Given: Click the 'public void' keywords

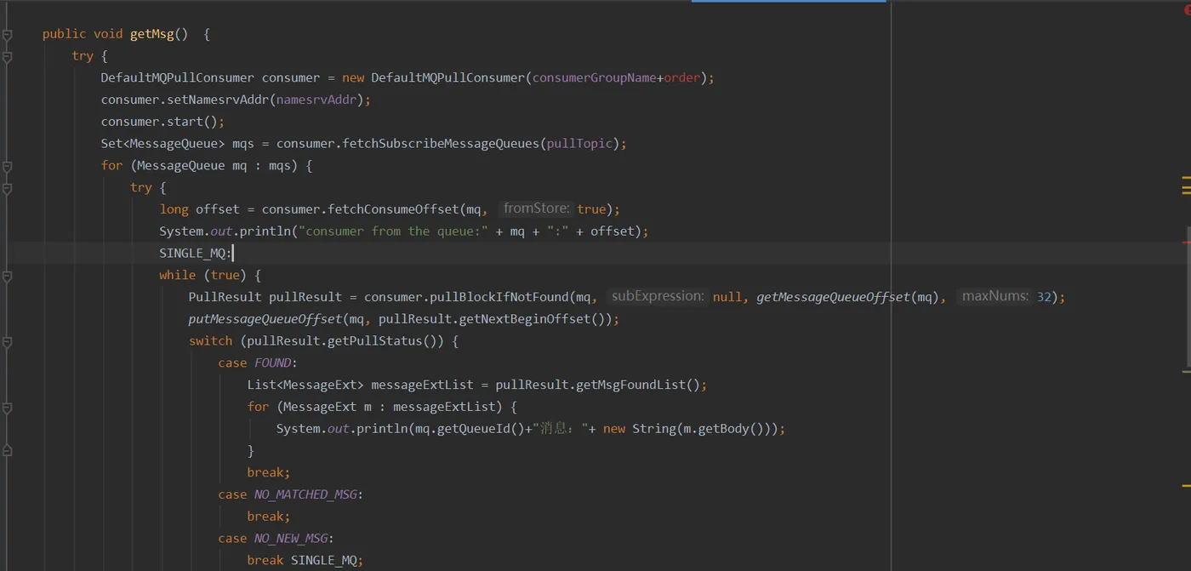Looking at the screenshot, I should 83,34.
